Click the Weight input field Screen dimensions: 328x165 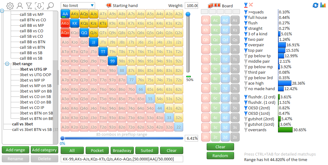[x=191, y=6]
